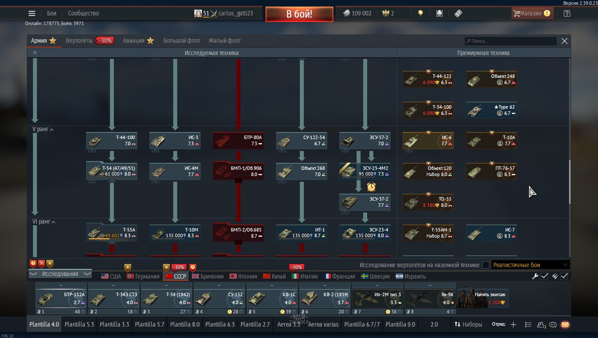This screenshot has height=338, width=598.
Task: Switch to preset Plantilla 5.3
Action: click(79, 324)
